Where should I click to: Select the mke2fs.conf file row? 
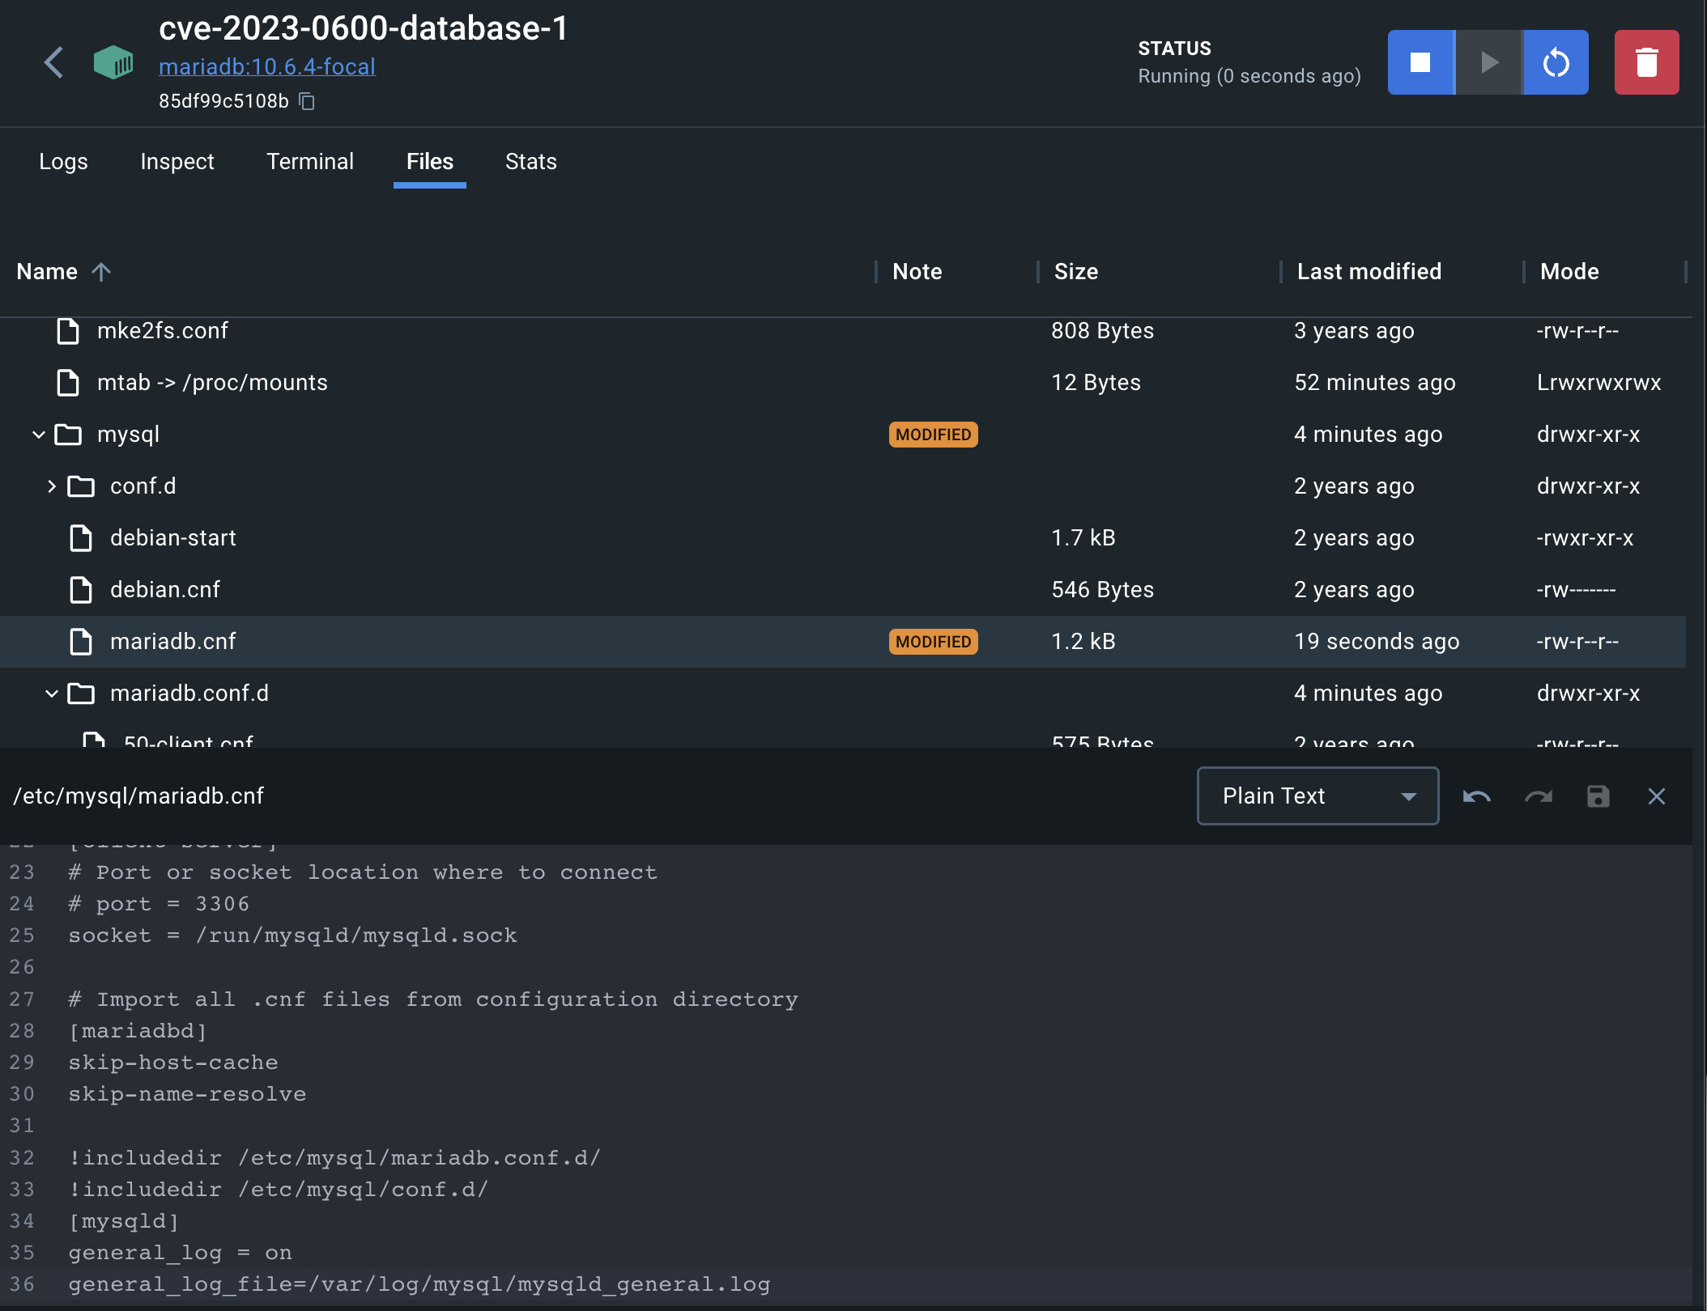coord(843,331)
